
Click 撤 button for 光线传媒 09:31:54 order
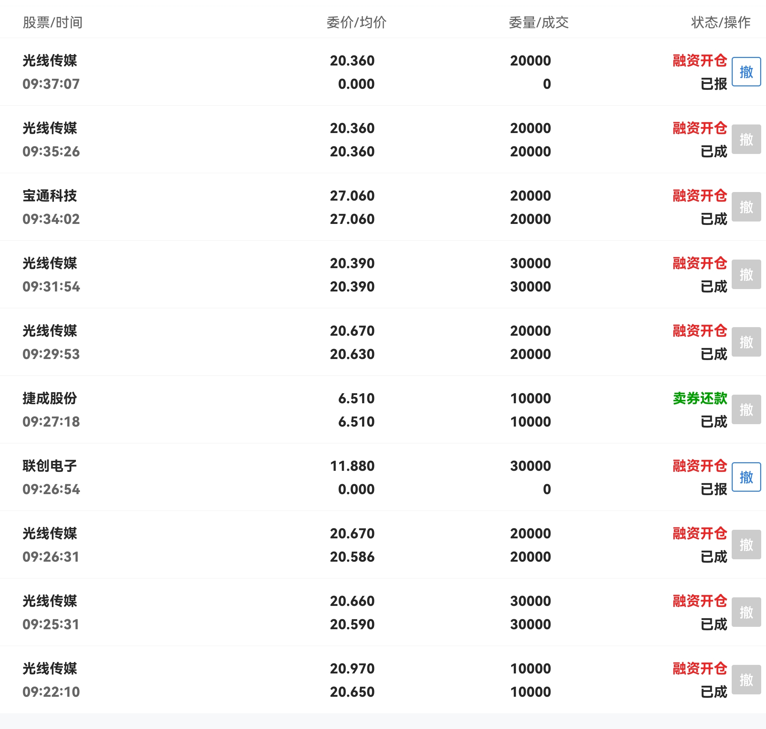[x=746, y=274]
